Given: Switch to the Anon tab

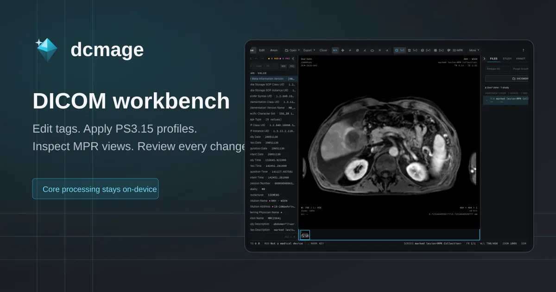Looking at the screenshot, I should [x=274, y=50].
